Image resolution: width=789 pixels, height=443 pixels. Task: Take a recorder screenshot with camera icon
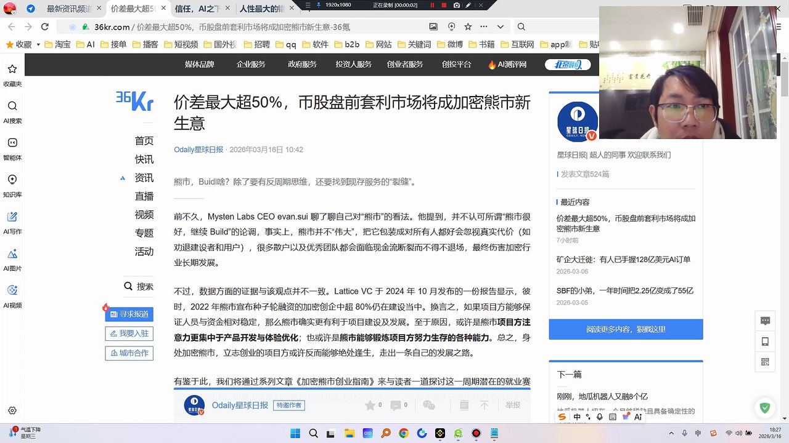pos(457,5)
